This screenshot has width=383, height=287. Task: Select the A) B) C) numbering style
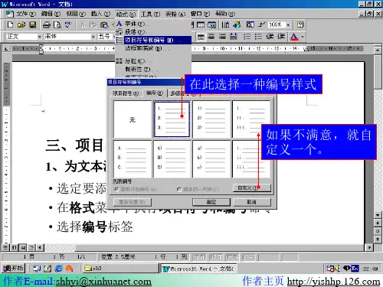coord(172,158)
